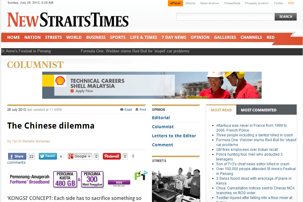Open Comment opinion link

[163, 145]
